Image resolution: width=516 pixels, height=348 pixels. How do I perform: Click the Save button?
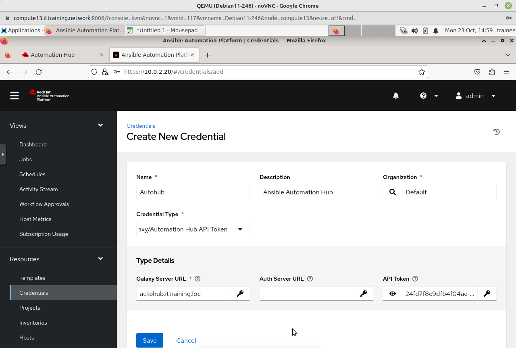pos(150,340)
